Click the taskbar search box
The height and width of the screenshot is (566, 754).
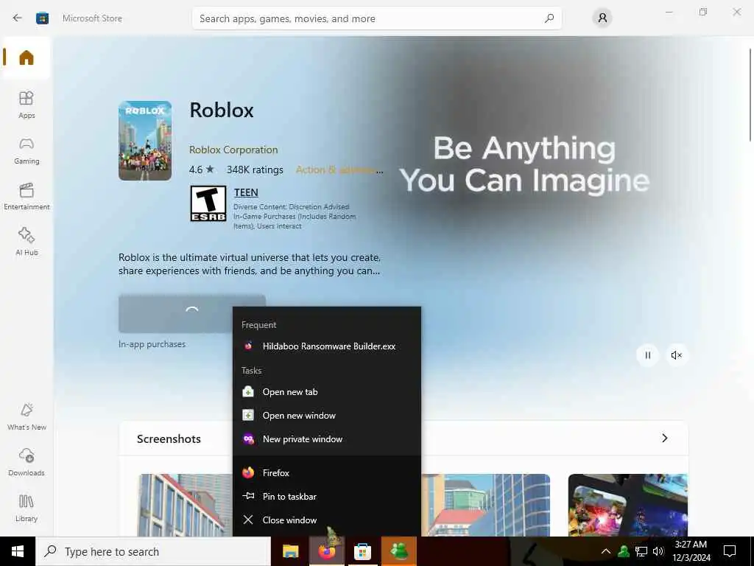(153, 551)
